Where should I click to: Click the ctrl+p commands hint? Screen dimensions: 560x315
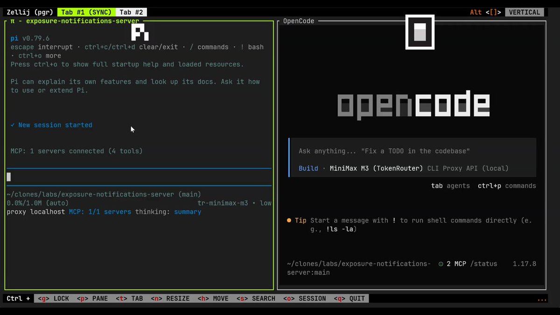point(507,186)
